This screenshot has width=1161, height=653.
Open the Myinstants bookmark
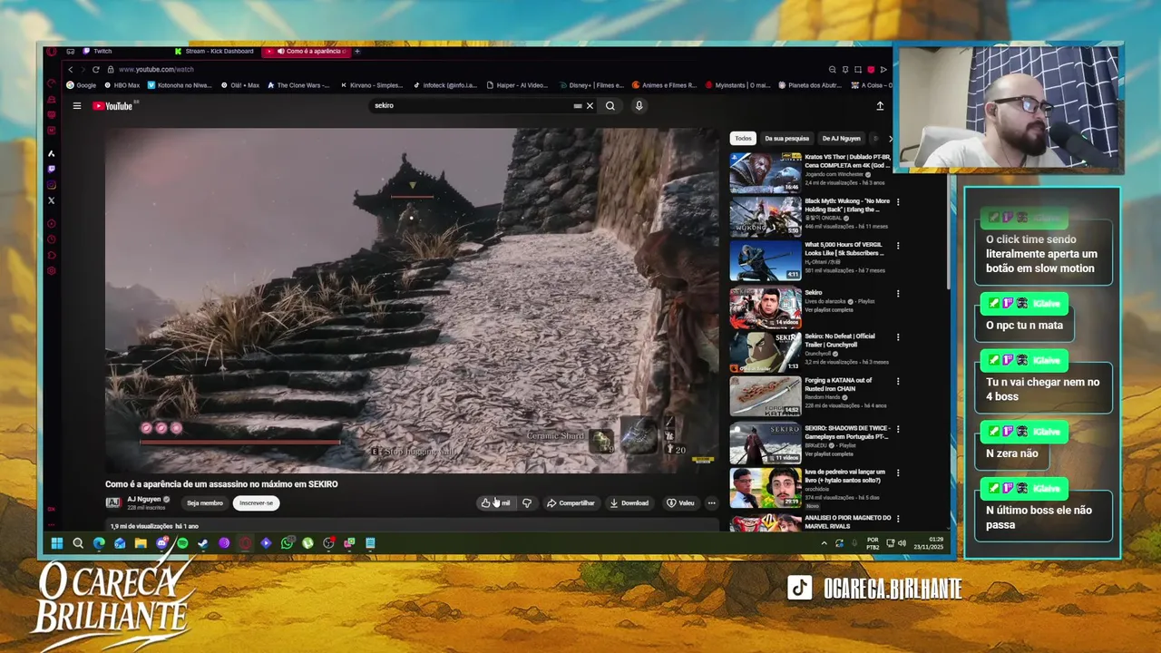(738, 85)
